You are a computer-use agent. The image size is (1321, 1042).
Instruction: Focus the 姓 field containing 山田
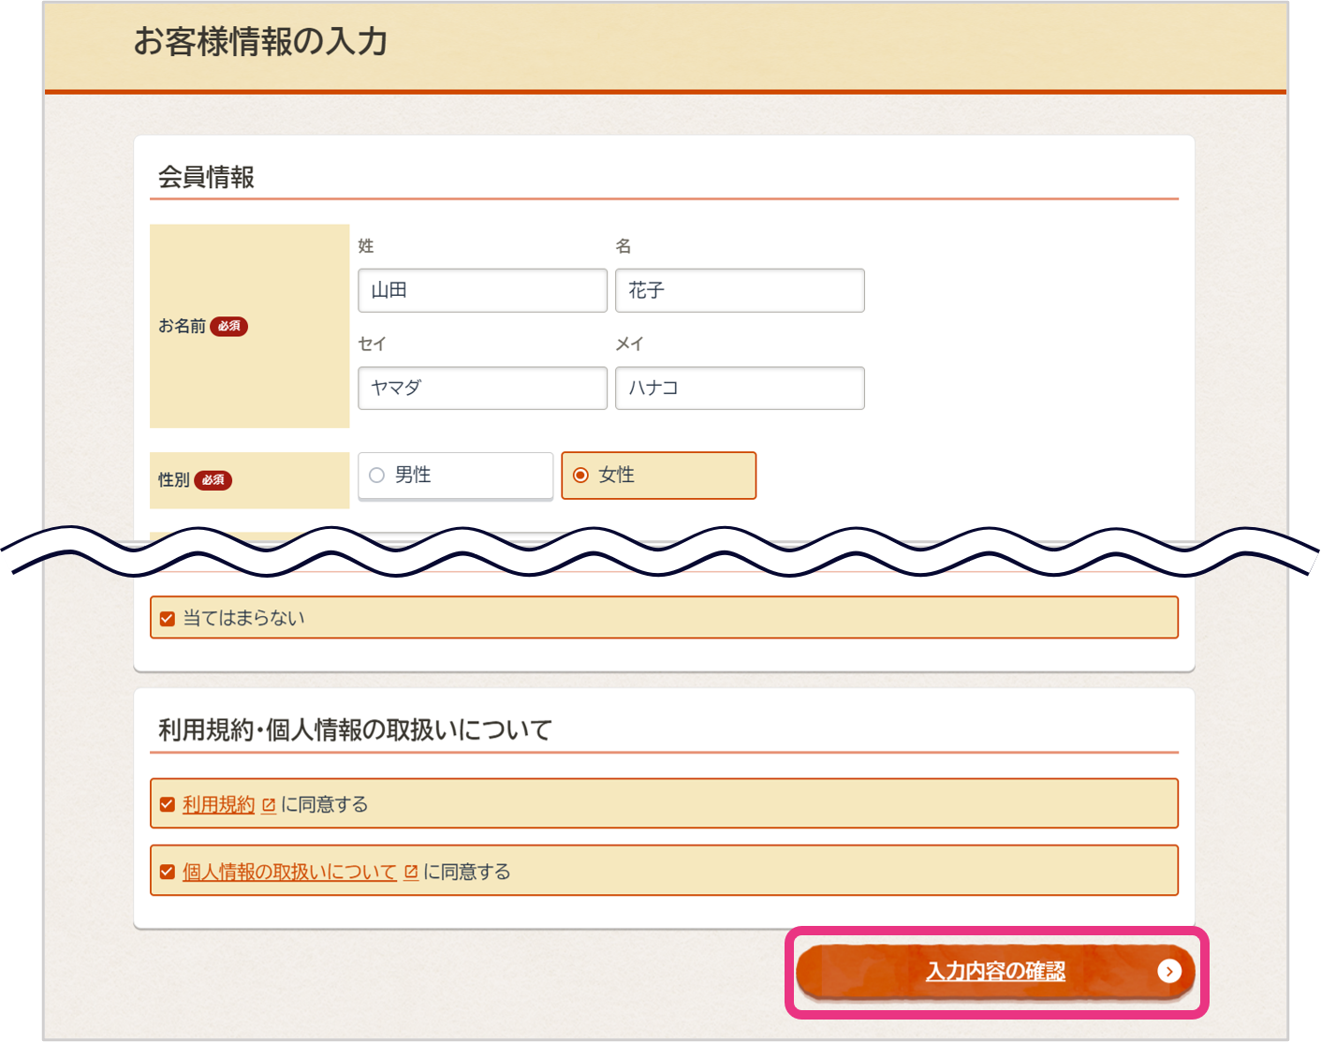coord(482,291)
